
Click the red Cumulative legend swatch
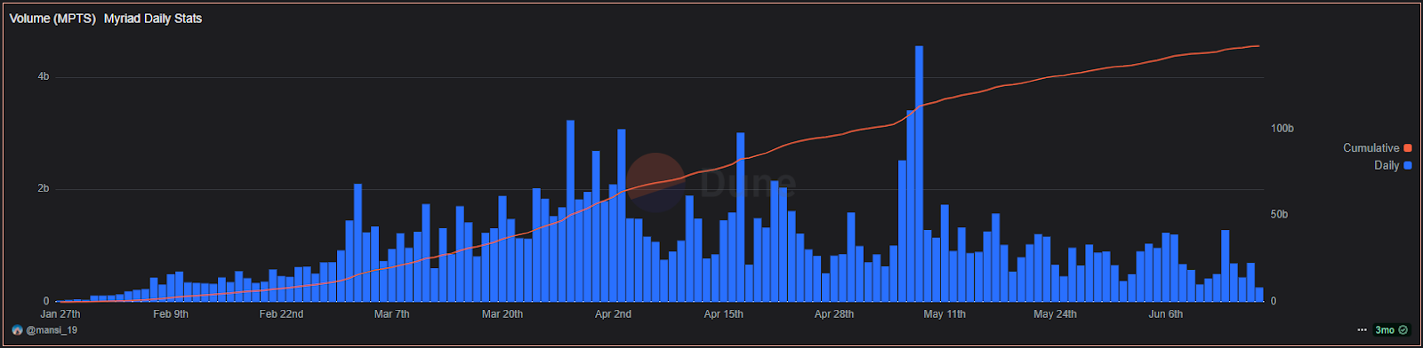(x=1408, y=148)
